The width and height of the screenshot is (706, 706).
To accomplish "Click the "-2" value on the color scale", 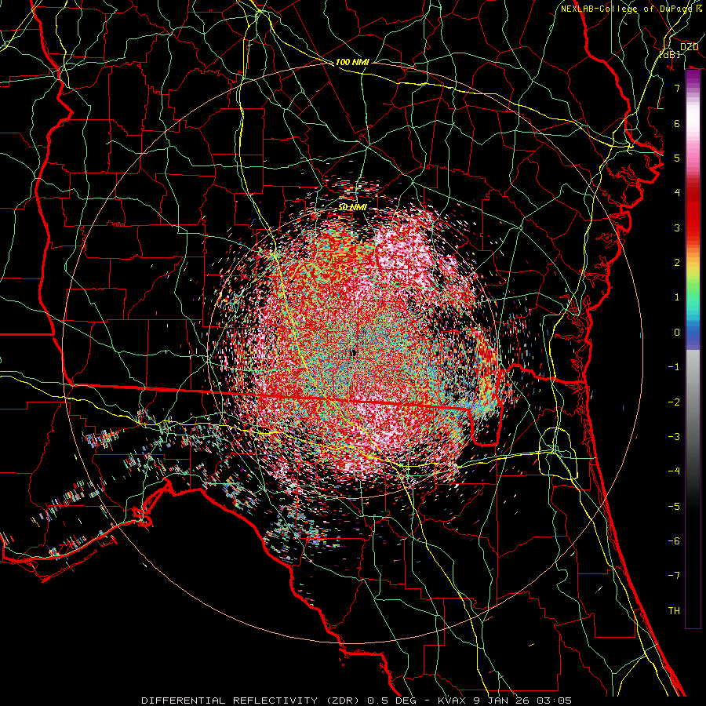I will coord(674,402).
